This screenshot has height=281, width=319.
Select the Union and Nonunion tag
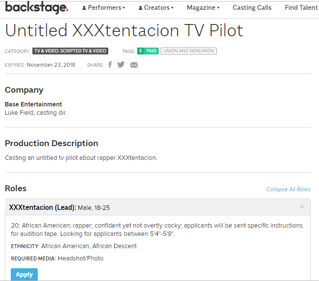(189, 51)
